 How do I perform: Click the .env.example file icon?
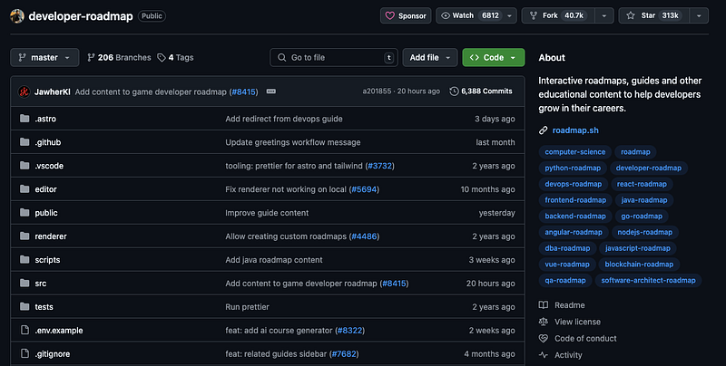tap(25, 331)
